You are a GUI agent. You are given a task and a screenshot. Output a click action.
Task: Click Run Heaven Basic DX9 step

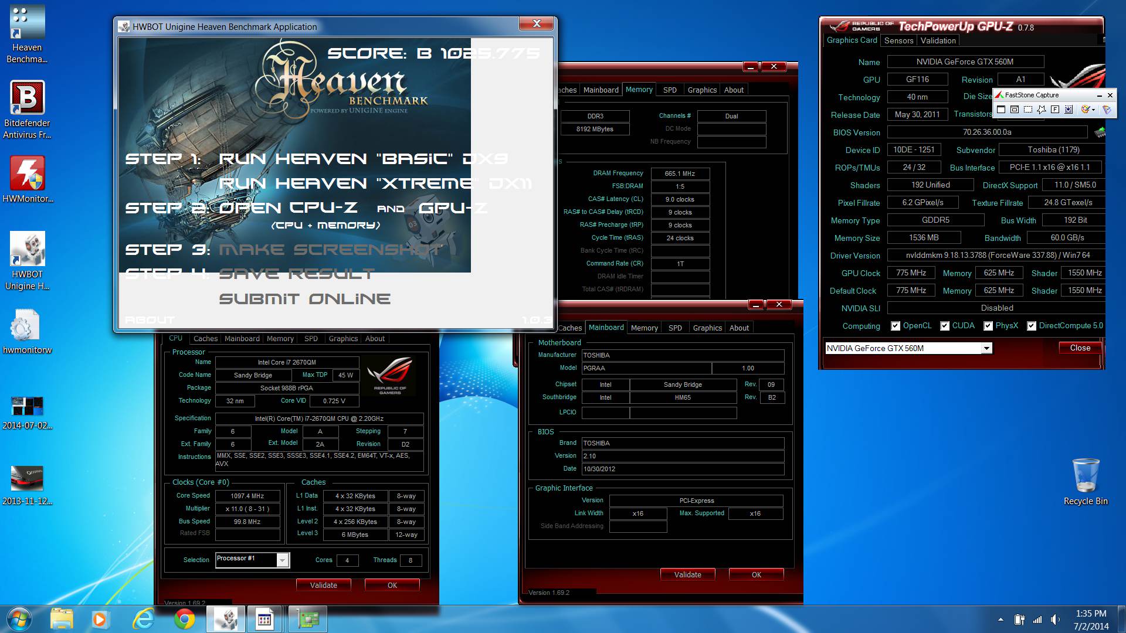click(363, 158)
